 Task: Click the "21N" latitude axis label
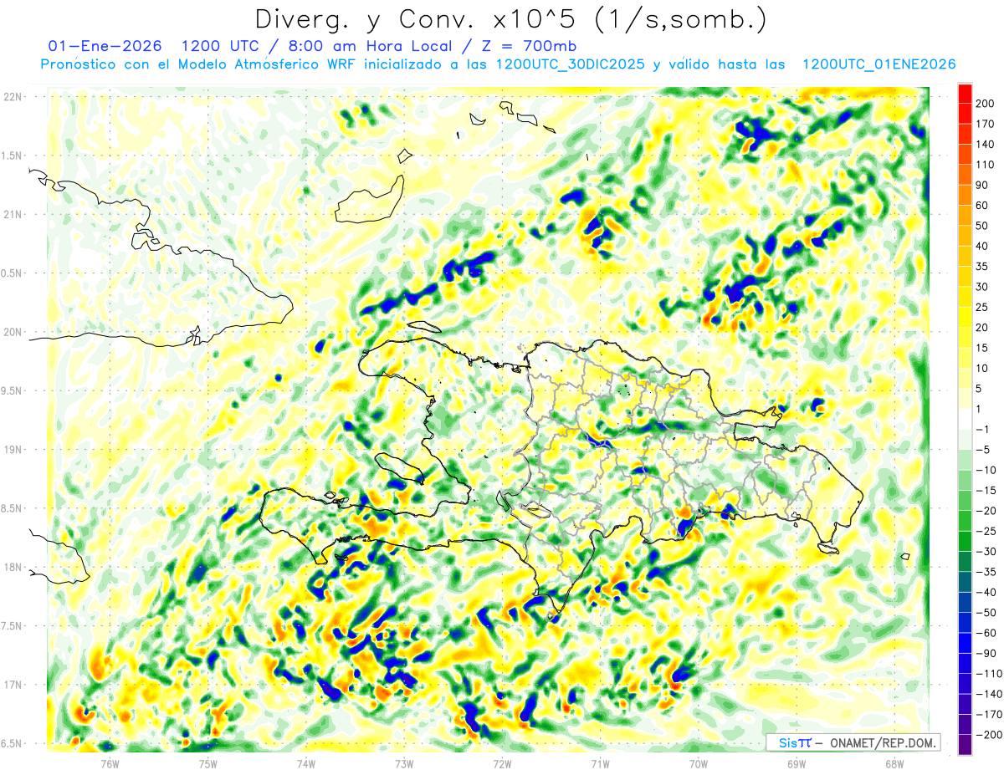13,214
